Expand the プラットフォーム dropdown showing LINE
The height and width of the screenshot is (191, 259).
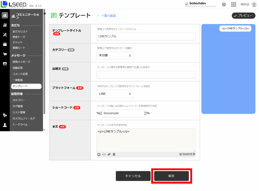(x=115, y=94)
